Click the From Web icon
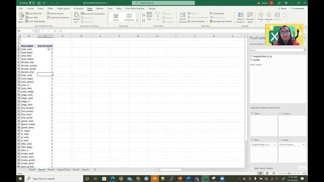324x182 pixels. (x=27, y=17)
